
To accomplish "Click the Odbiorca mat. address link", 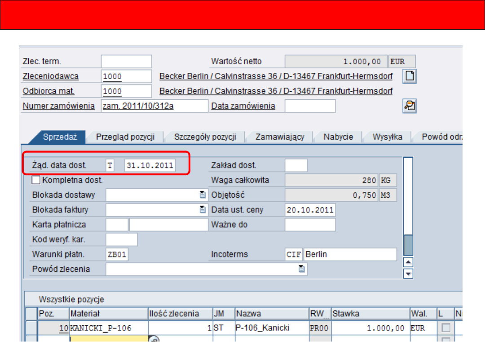I will 276,91.
